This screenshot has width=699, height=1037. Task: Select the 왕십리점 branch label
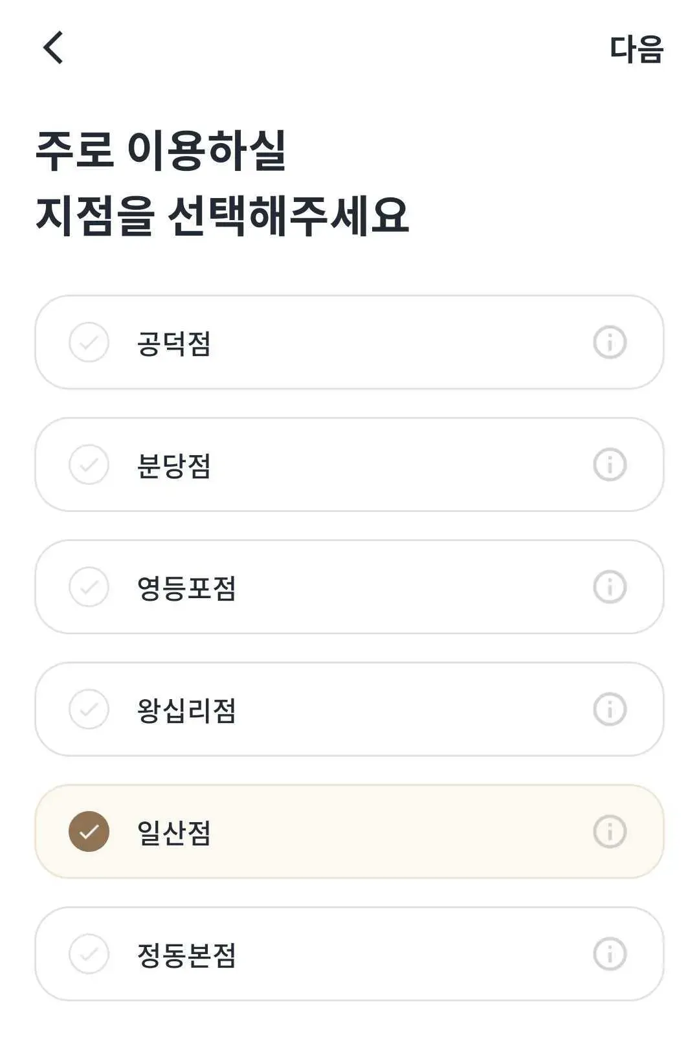[186, 710]
